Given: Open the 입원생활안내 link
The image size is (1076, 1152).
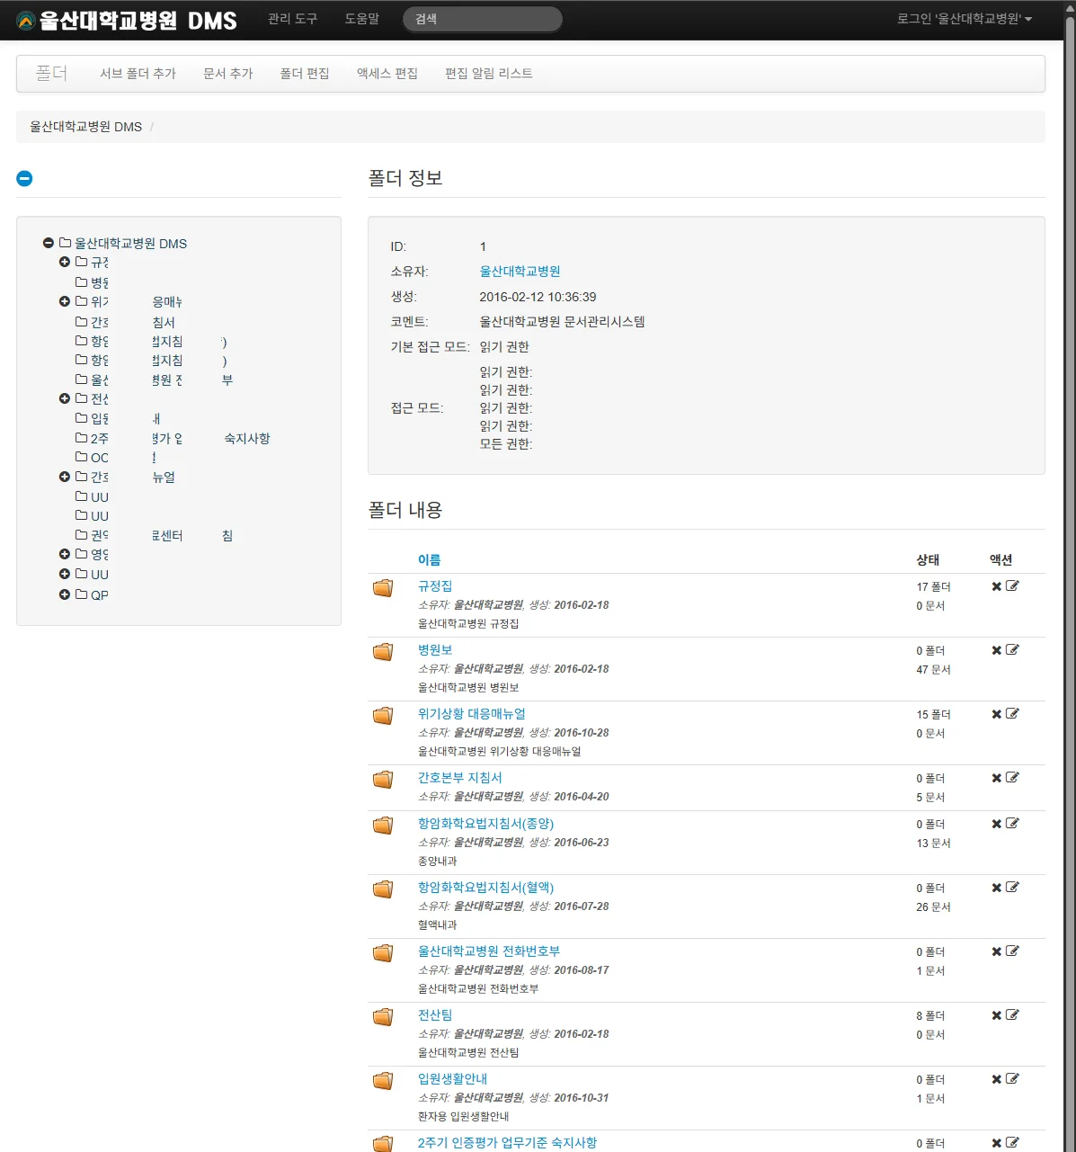Looking at the screenshot, I should [452, 1079].
